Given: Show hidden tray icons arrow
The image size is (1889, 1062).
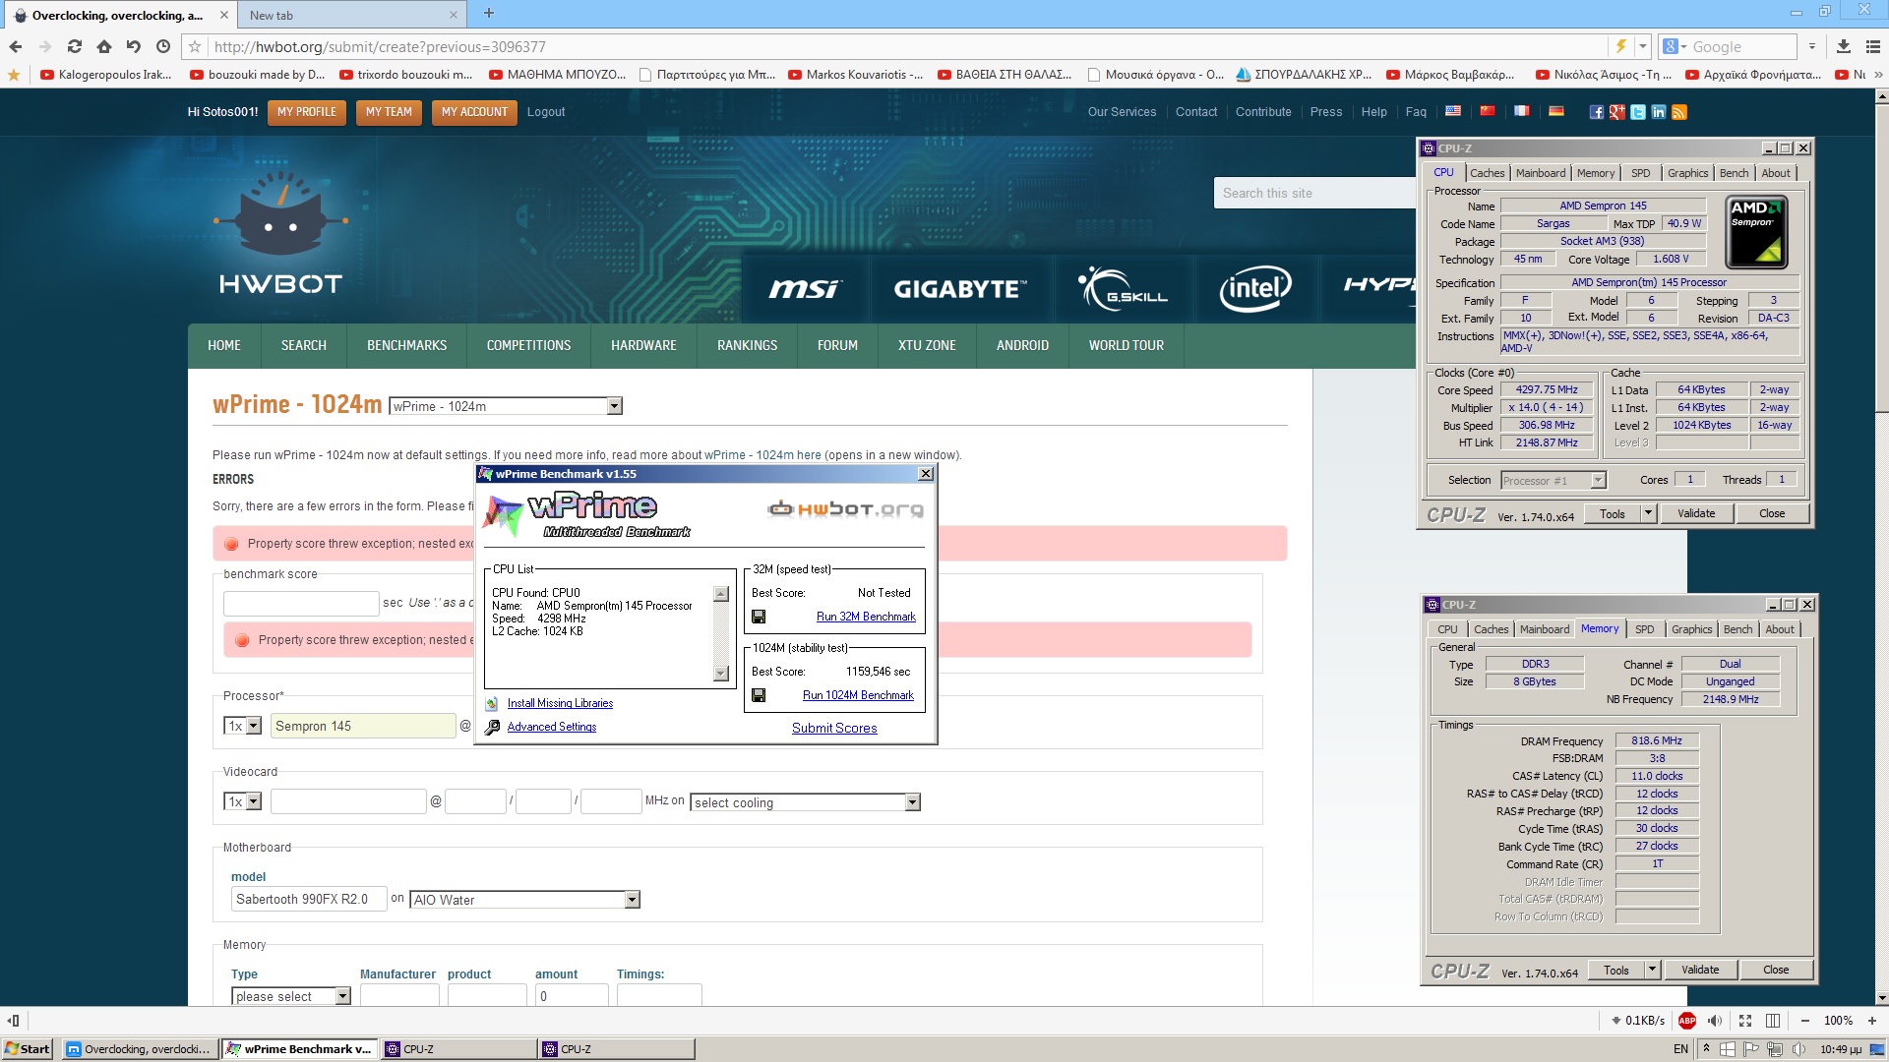Looking at the screenshot, I should (x=1706, y=1049).
